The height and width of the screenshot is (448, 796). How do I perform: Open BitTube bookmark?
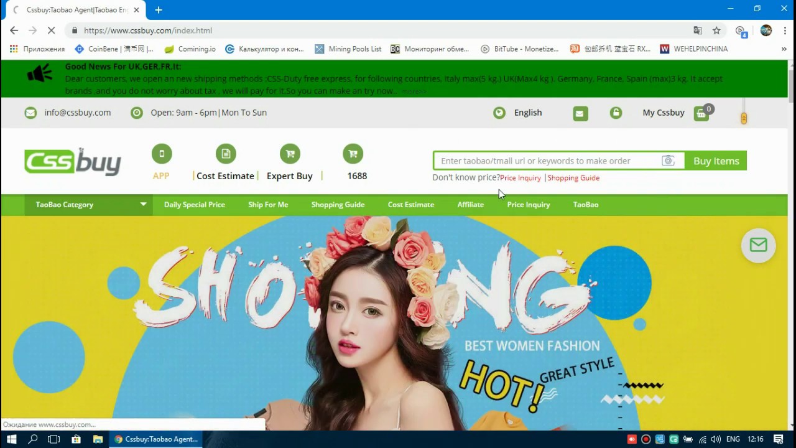point(520,49)
